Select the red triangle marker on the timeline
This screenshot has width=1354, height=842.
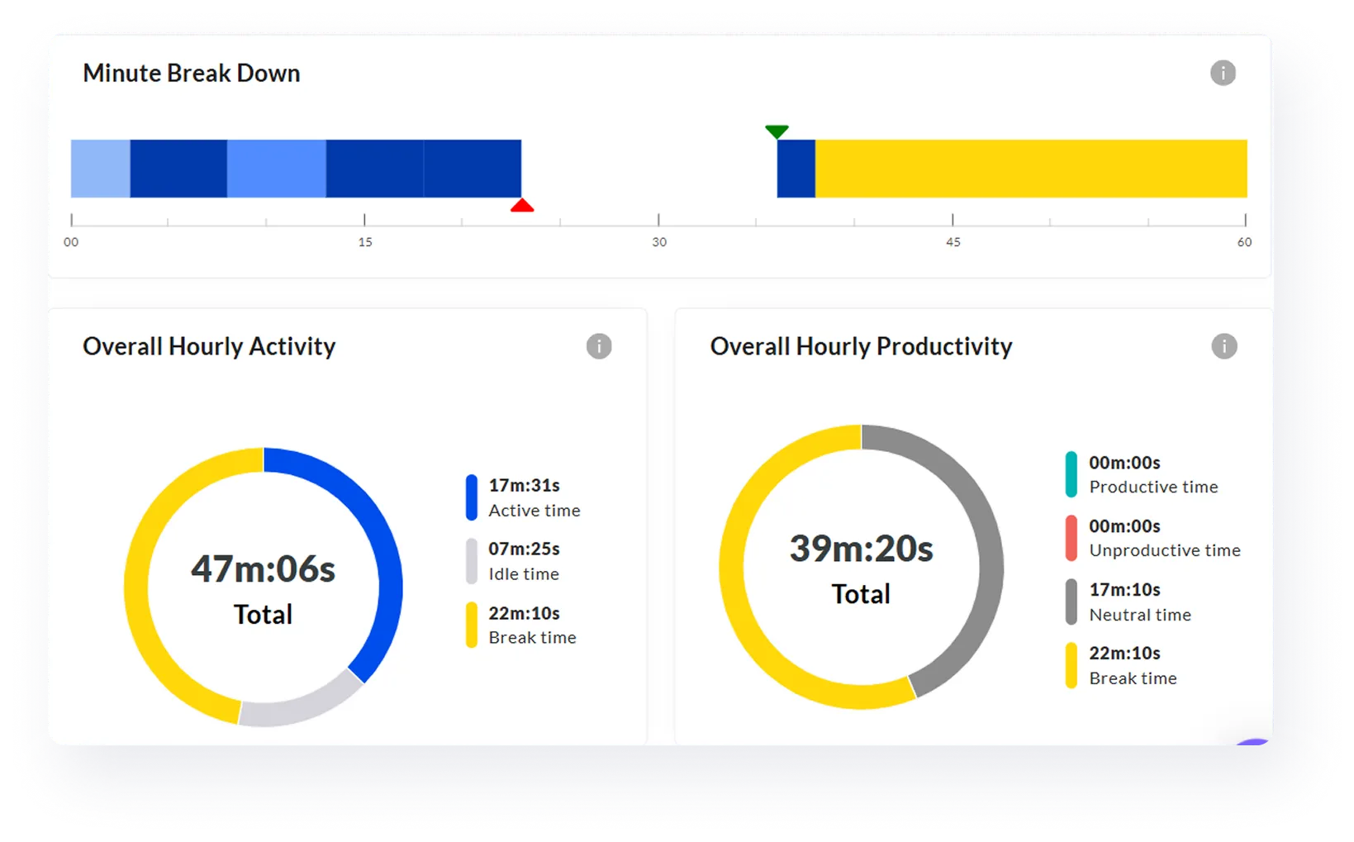pos(523,205)
